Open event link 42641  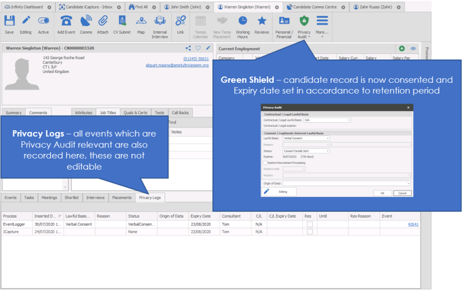pyautogui.click(x=413, y=223)
